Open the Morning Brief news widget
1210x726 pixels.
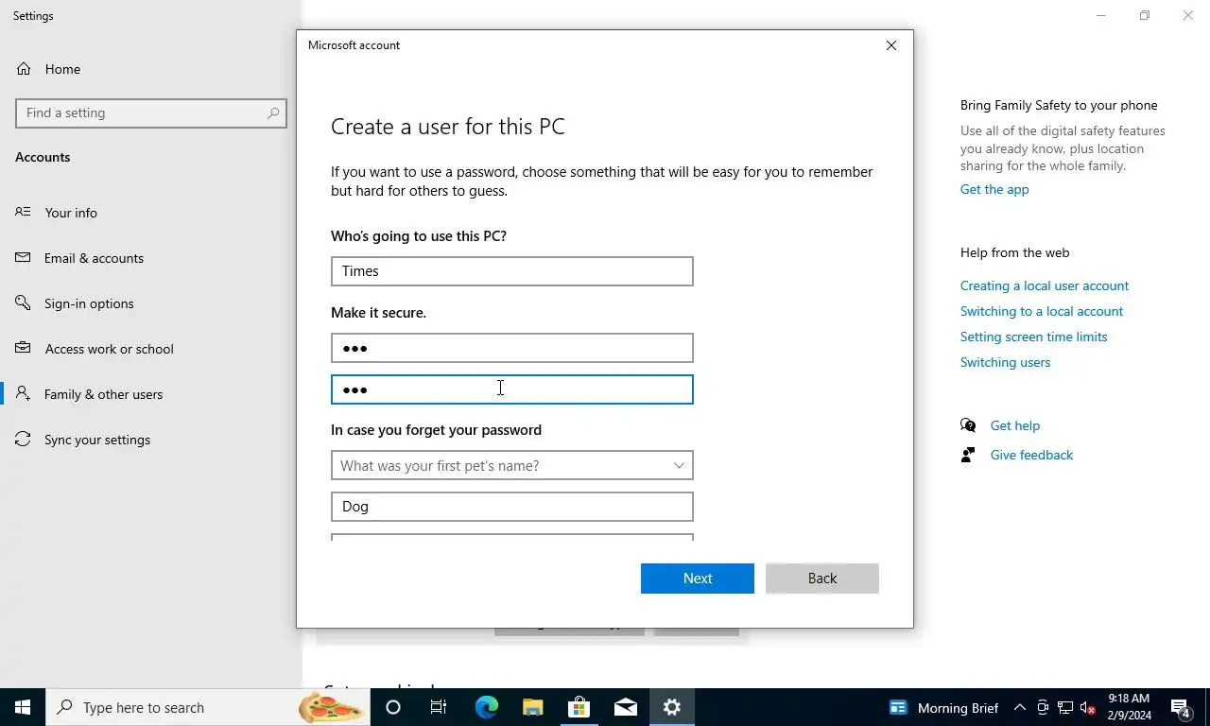tap(943, 707)
